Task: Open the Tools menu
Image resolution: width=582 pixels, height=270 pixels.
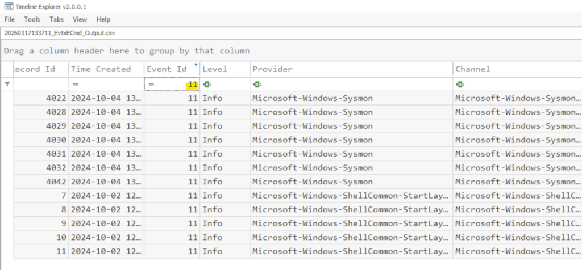Action: [32, 19]
